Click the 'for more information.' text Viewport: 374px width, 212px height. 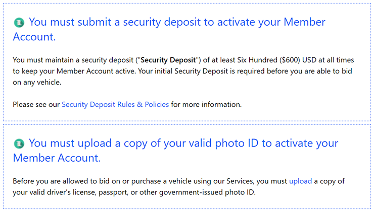point(206,104)
